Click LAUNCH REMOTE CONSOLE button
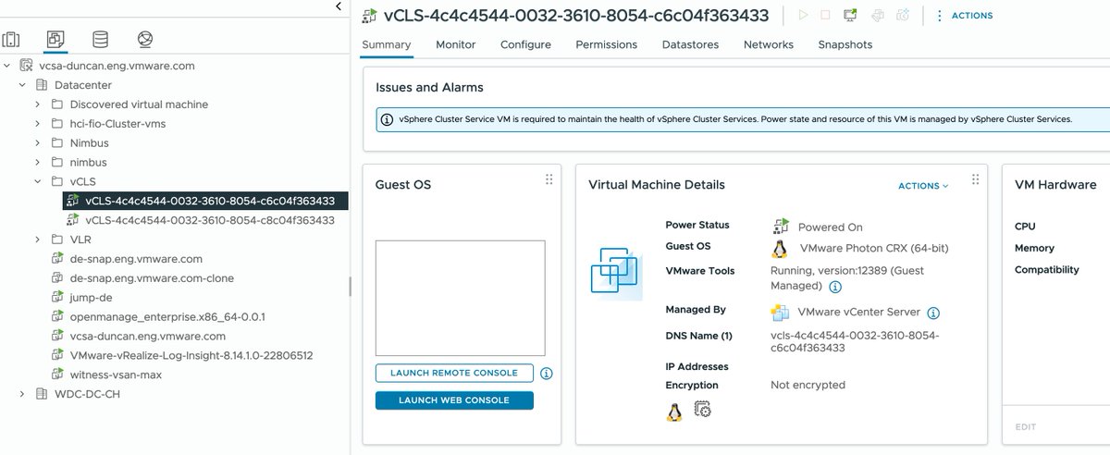 coord(454,373)
